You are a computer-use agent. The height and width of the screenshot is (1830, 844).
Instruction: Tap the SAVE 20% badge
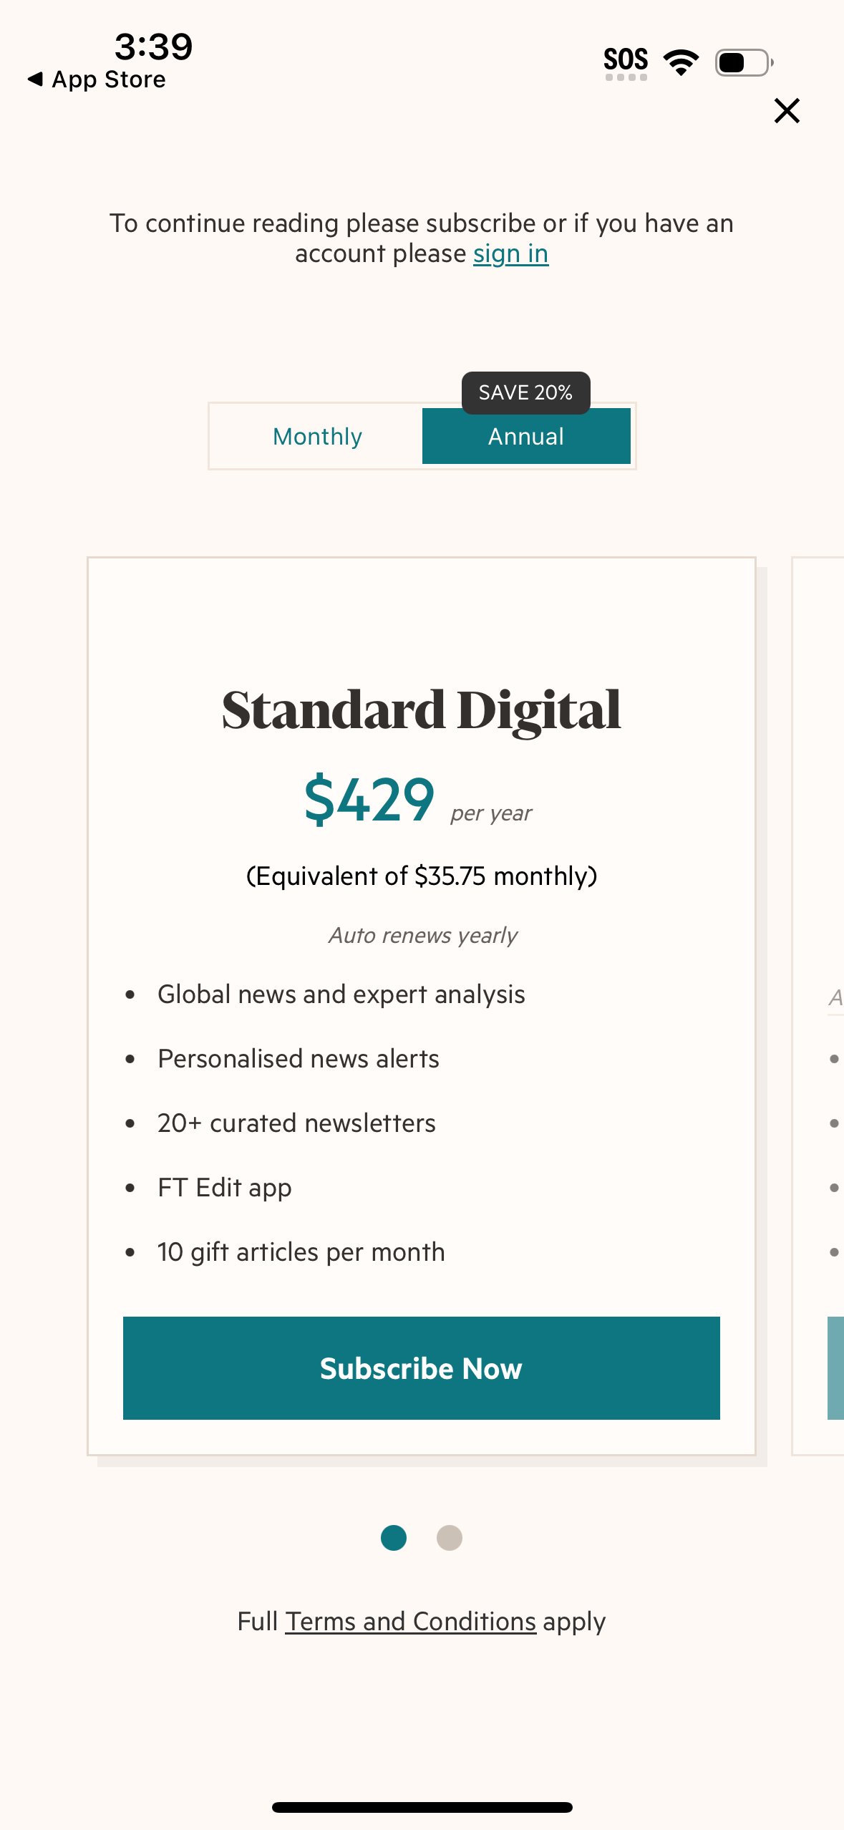pyautogui.click(x=525, y=392)
